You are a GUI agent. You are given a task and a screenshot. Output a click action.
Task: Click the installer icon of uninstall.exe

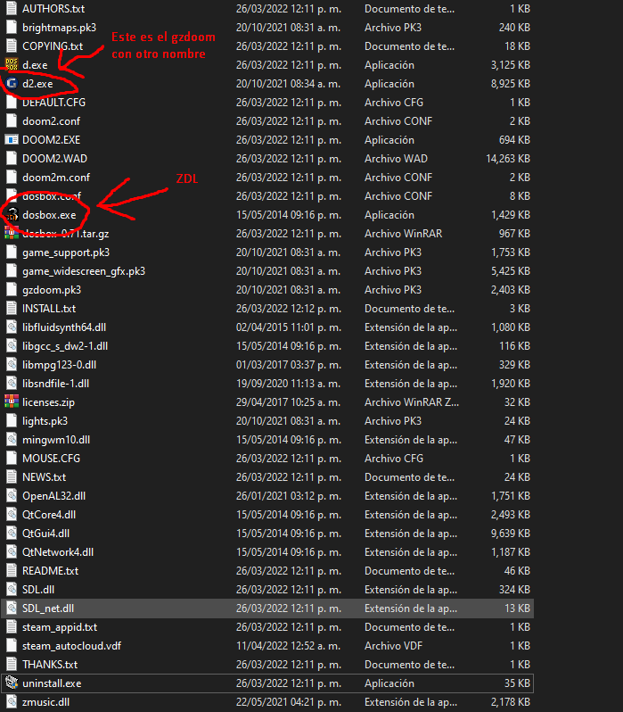tap(12, 683)
